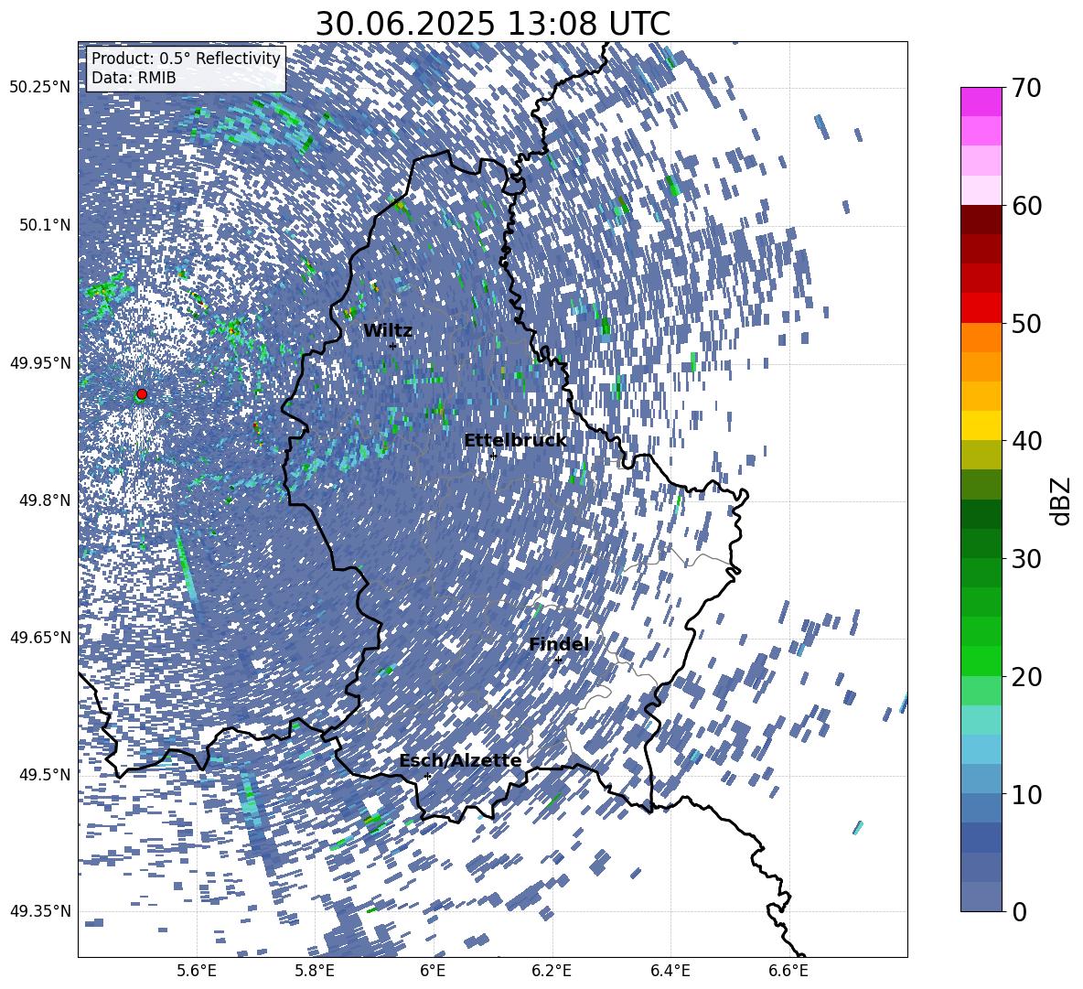Click the 49.8°N latitude tick label

[x=45, y=500]
